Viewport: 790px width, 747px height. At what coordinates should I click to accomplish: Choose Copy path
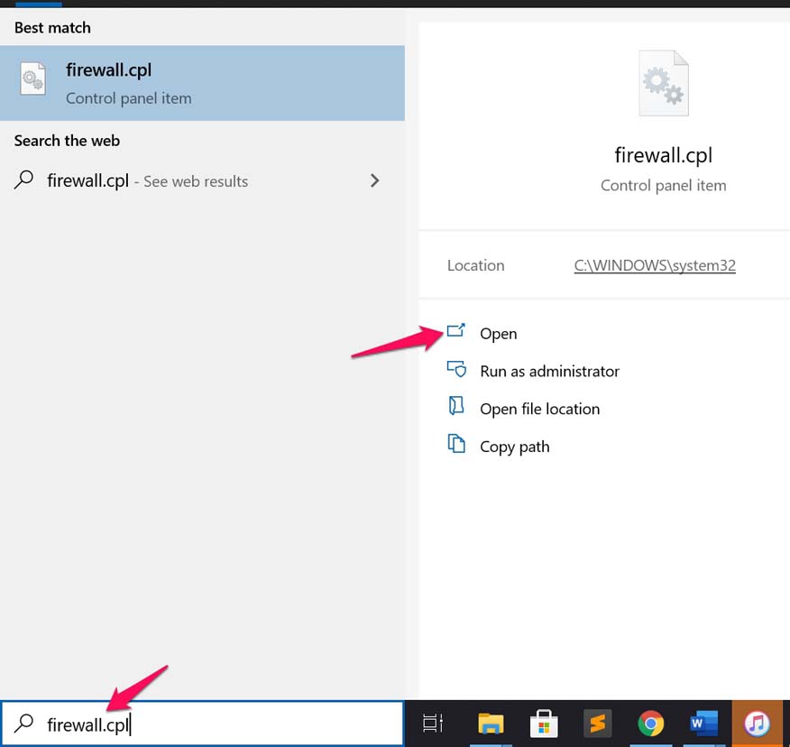click(514, 447)
